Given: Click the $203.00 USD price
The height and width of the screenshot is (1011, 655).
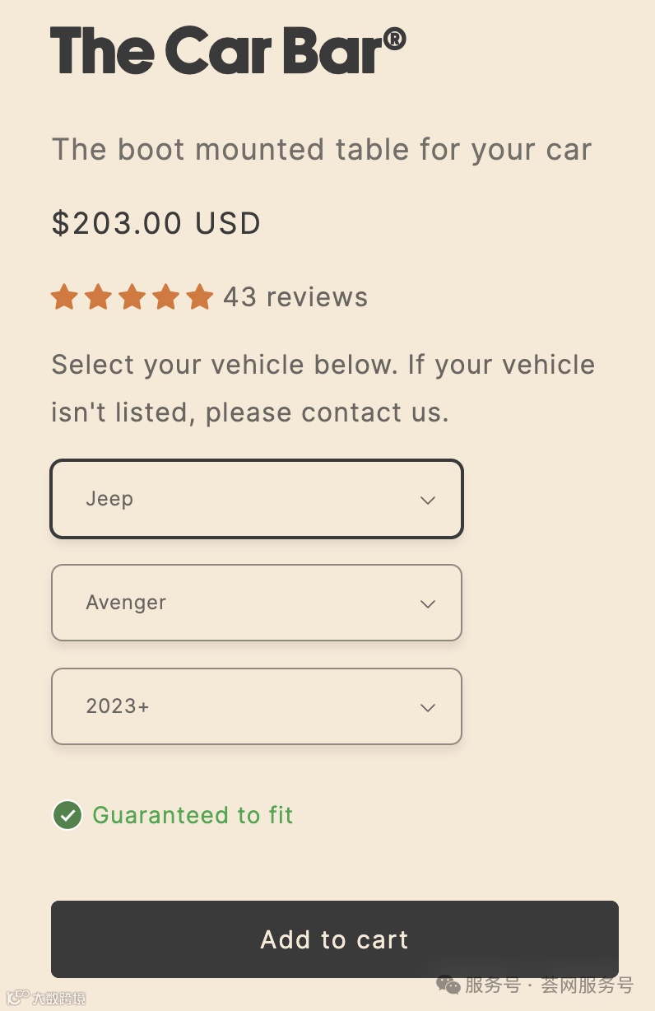Looking at the screenshot, I should 156,223.
